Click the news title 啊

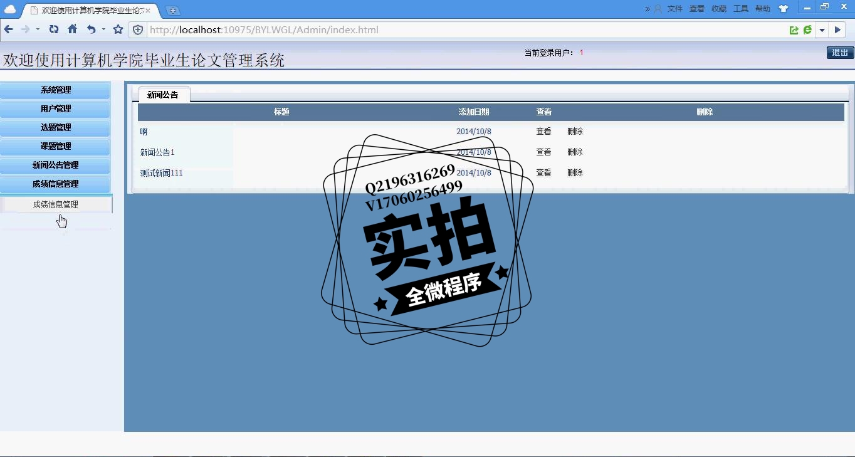click(144, 132)
